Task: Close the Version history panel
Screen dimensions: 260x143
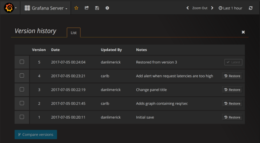Action: [x=243, y=32]
